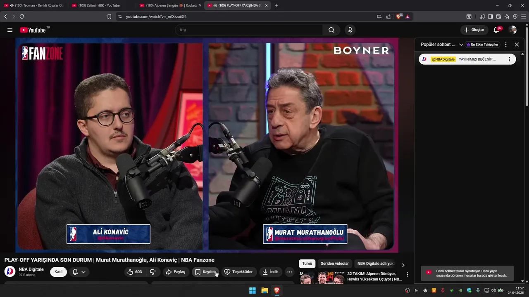Click the browser address bar URL
Image resolution: width=529 pixels, height=297 pixels.
click(156, 16)
